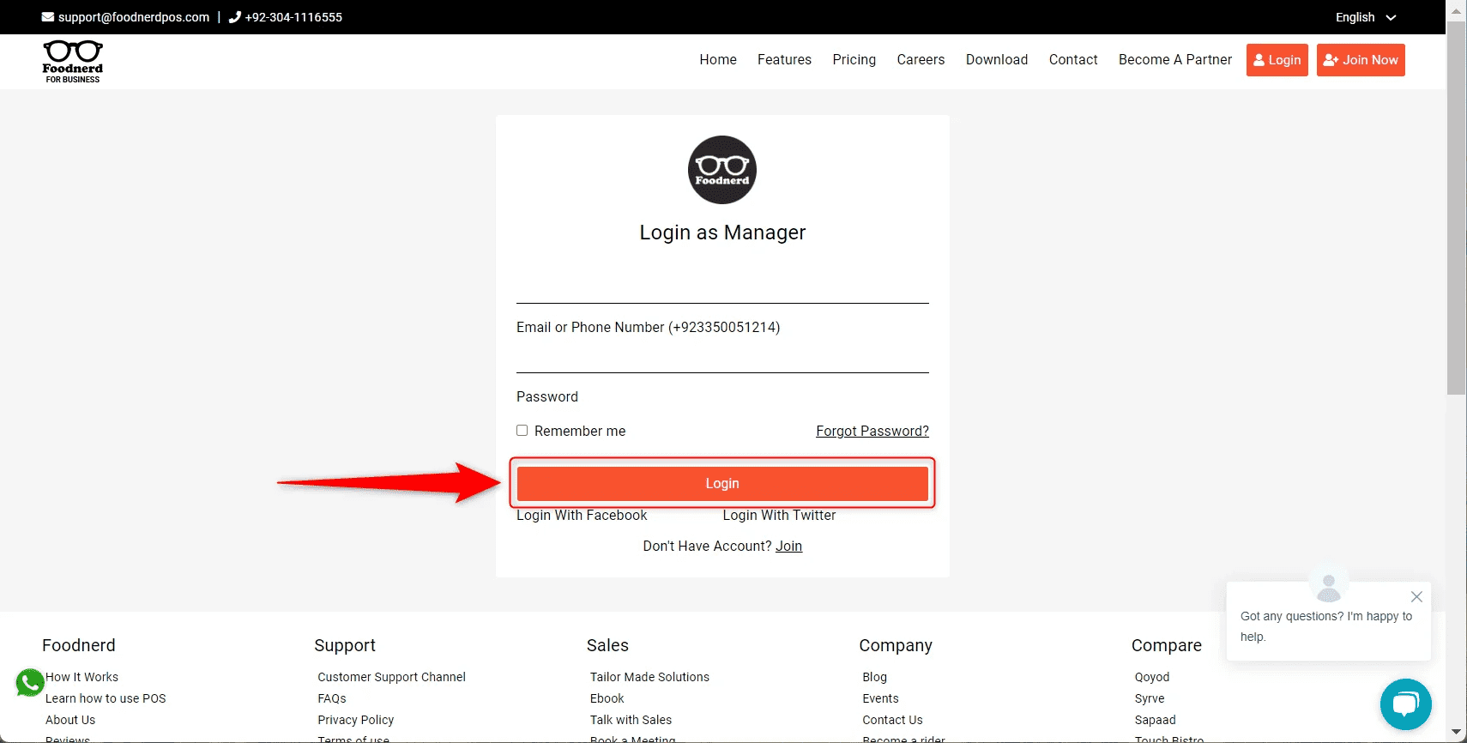1467x743 pixels.
Task: Go to the Home menu item
Action: pyautogui.click(x=718, y=60)
